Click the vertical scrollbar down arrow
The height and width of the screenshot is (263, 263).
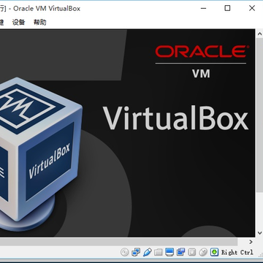point(259,233)
